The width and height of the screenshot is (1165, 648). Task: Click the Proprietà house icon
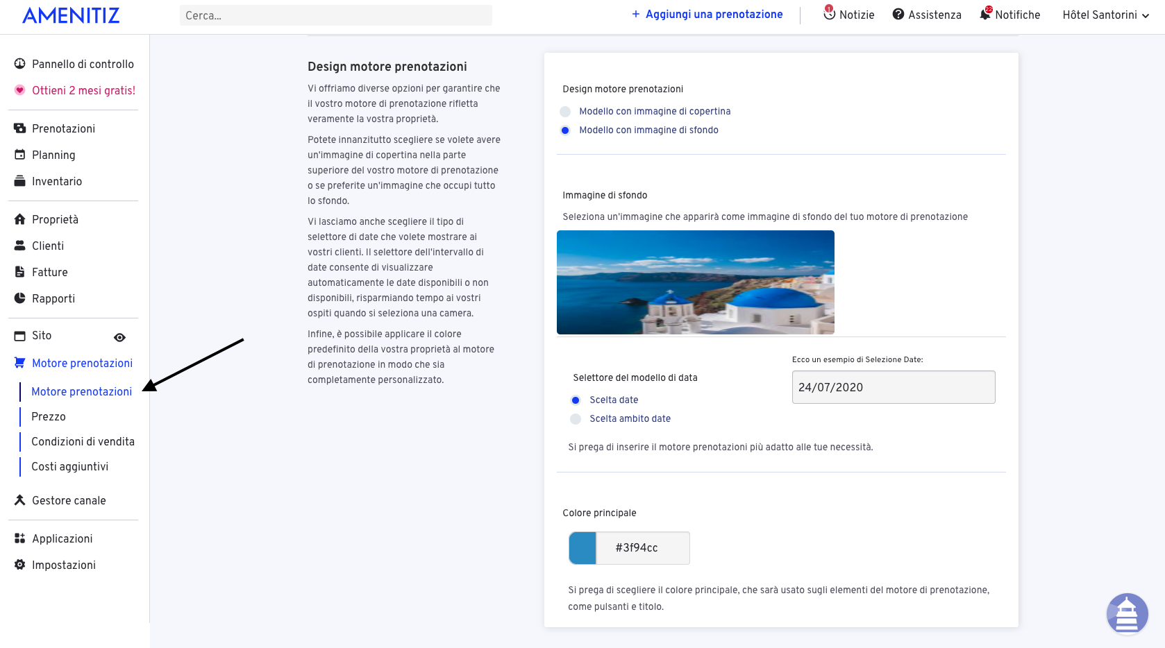point(20,219)
